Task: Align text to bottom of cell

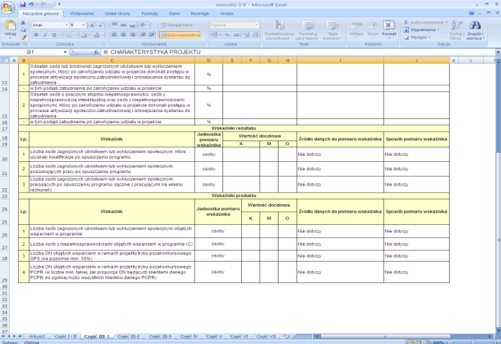Action: coord(132,25)
